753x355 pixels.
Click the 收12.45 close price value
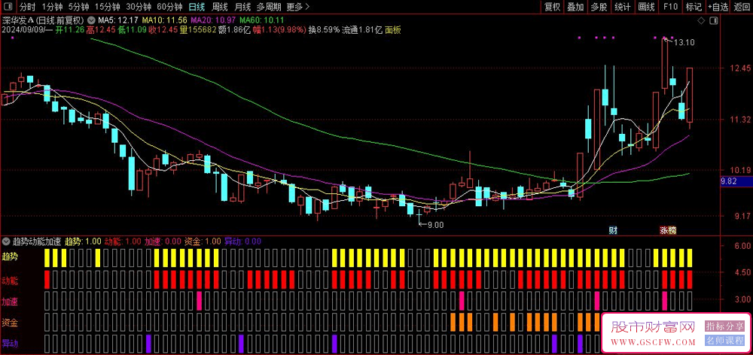(163, 30)
